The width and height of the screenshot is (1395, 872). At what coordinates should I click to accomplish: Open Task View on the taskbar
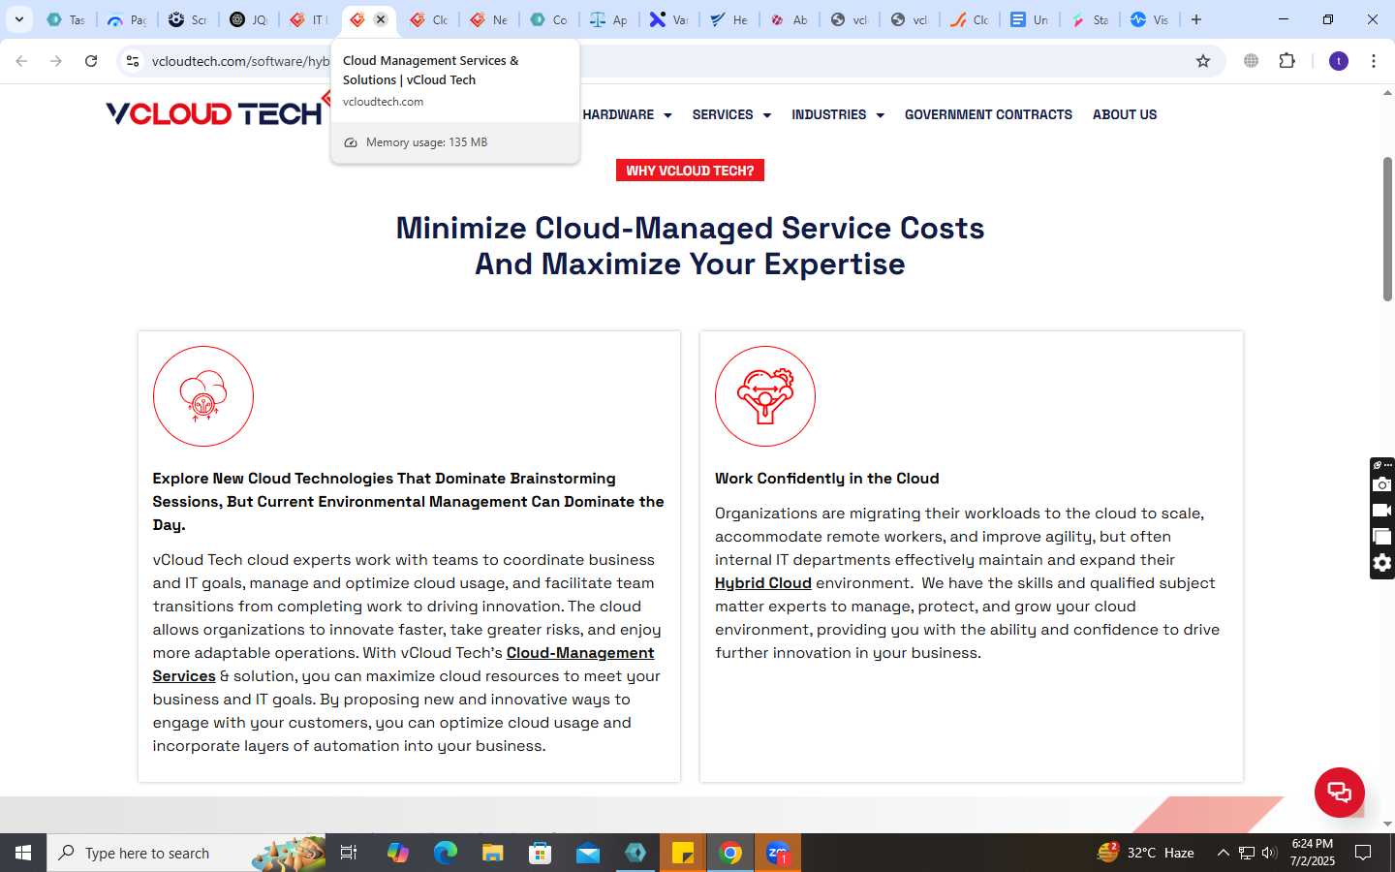[349, 853]
